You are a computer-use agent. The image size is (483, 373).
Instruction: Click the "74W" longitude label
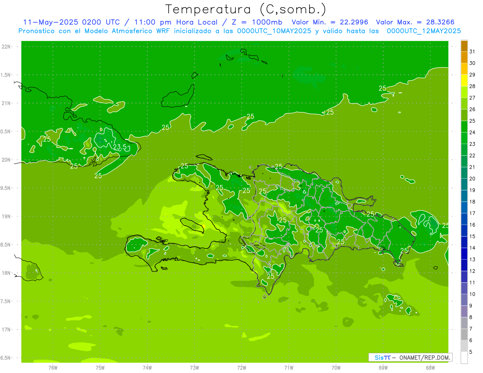click(x=147, y=367)
